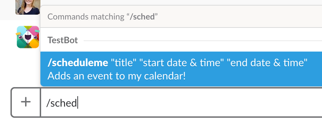Click empty space right of the typed command
322x131 pixels.
pos(199,102)
